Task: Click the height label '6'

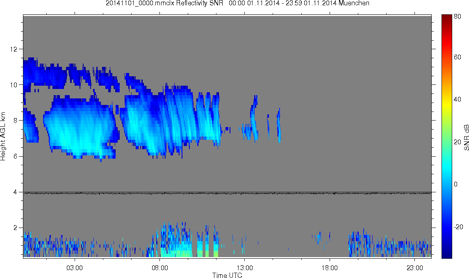Action: pyautogui.click(x=16, y=156)
